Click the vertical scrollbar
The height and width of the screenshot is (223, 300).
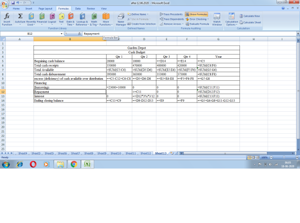coord(298,91)
